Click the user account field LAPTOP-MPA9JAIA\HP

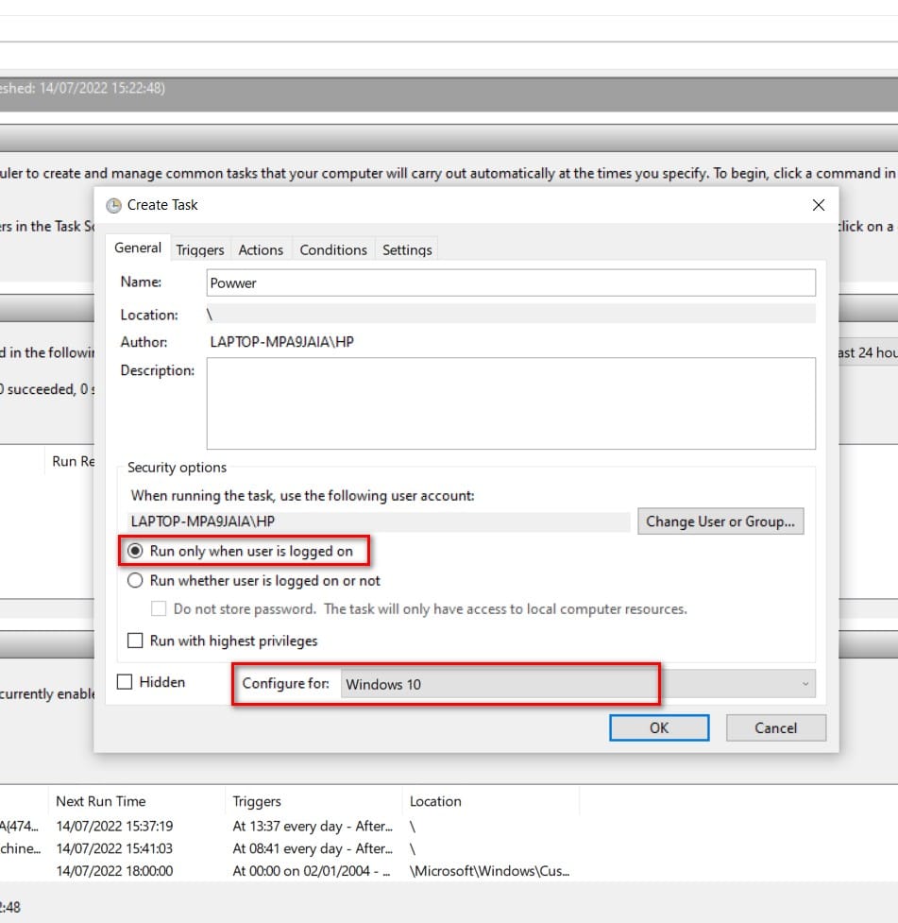click(380, 521)
